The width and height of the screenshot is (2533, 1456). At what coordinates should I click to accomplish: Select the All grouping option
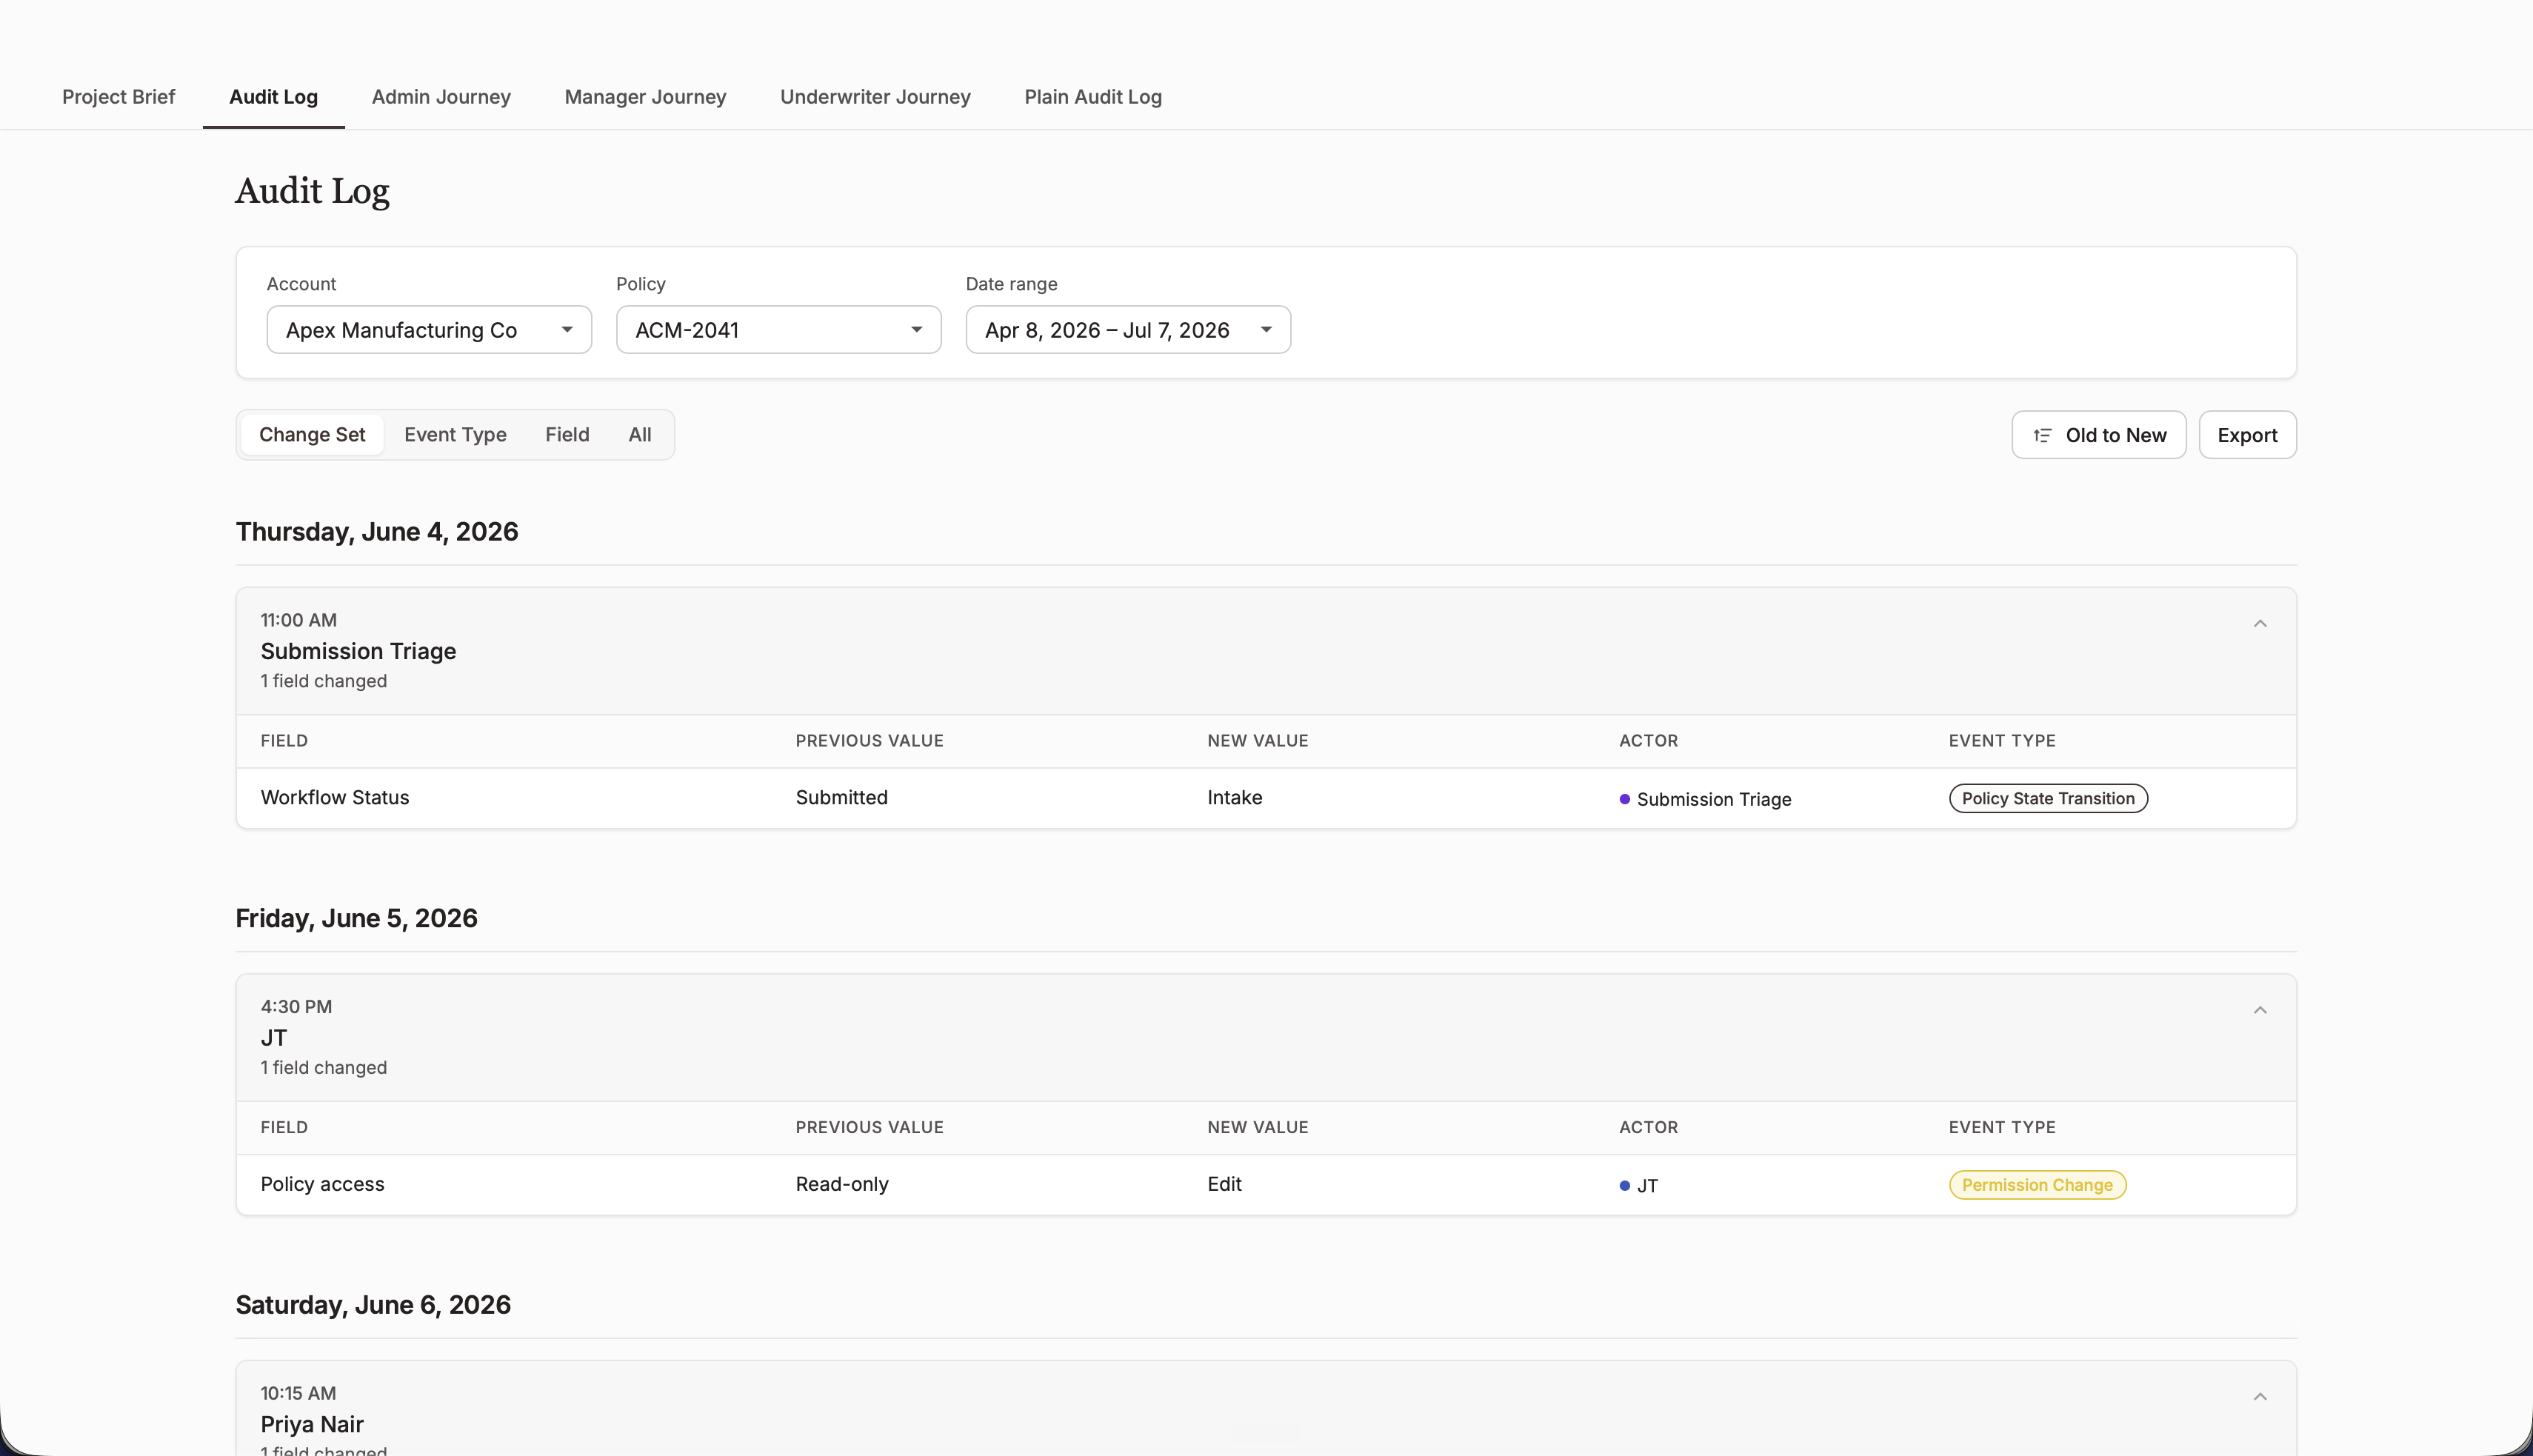(639, 435)
